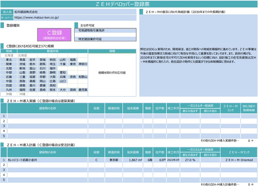The width and height of the screenshot is (258, 187).
Task: Click その他のZEH-M導入計画件数 count line
Action: 227,185
